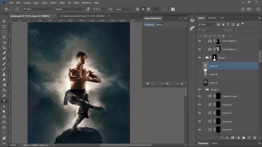This screenshot has height=147, width=262.
Task: Click Create warped text icon
Action: (x=165, y=9)
